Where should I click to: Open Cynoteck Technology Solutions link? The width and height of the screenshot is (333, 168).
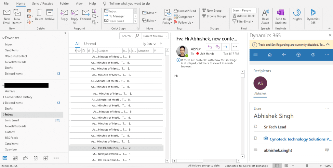click(x=300, y=139)
